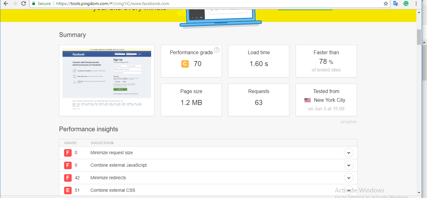The image size is (427, 198).
Task: Click the page size value 1.2 MB
Action: click(191, 103)
